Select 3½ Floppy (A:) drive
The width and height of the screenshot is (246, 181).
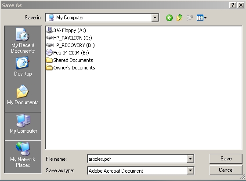66,30
